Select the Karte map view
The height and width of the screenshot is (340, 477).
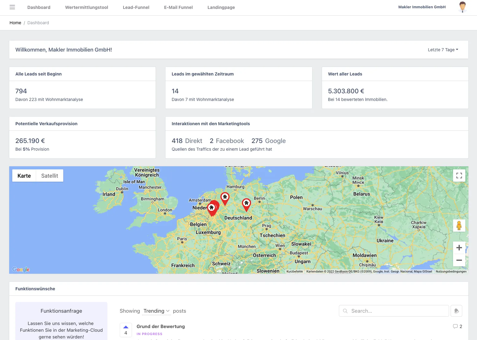[24, 176]
